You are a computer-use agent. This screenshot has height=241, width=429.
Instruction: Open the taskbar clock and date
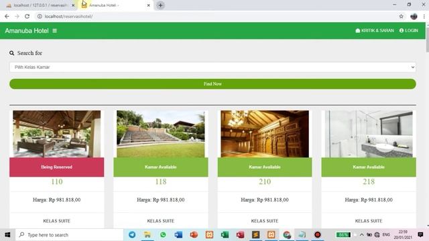point(403,235)
